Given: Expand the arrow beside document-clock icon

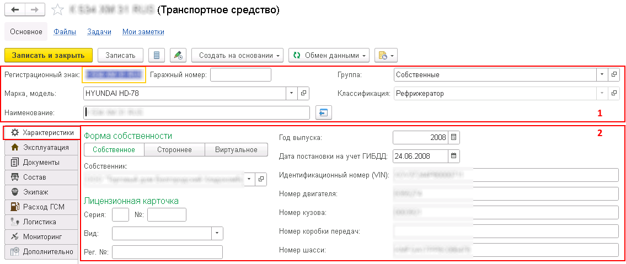Looking at the screenshot, I should click(x=393, y=56).
